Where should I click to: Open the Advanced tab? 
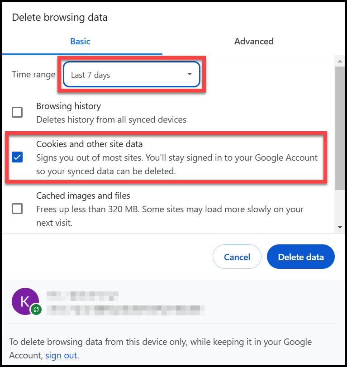[254, 41]
